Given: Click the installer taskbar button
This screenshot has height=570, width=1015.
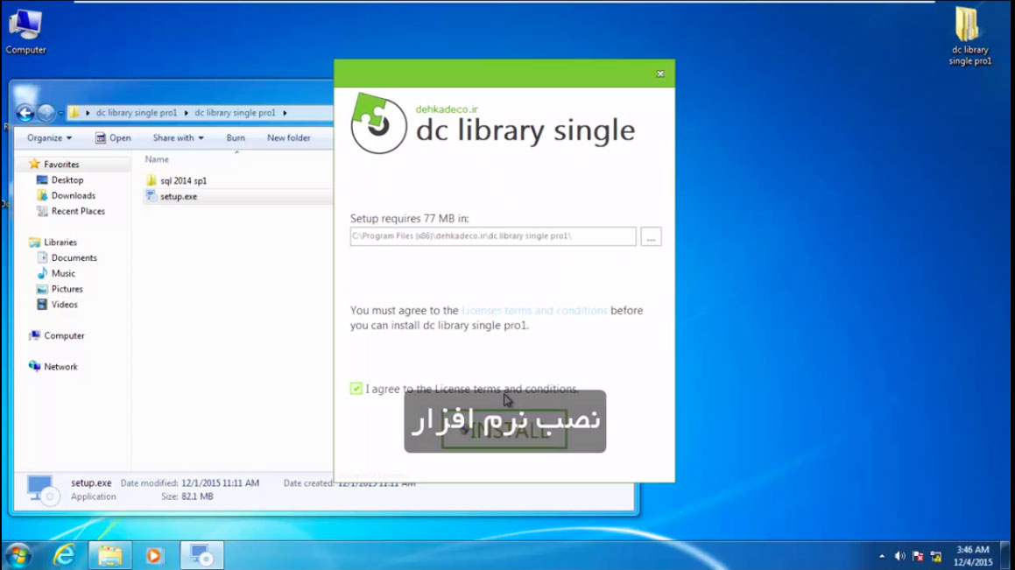Looking at the screenshot, I should 201,555.
